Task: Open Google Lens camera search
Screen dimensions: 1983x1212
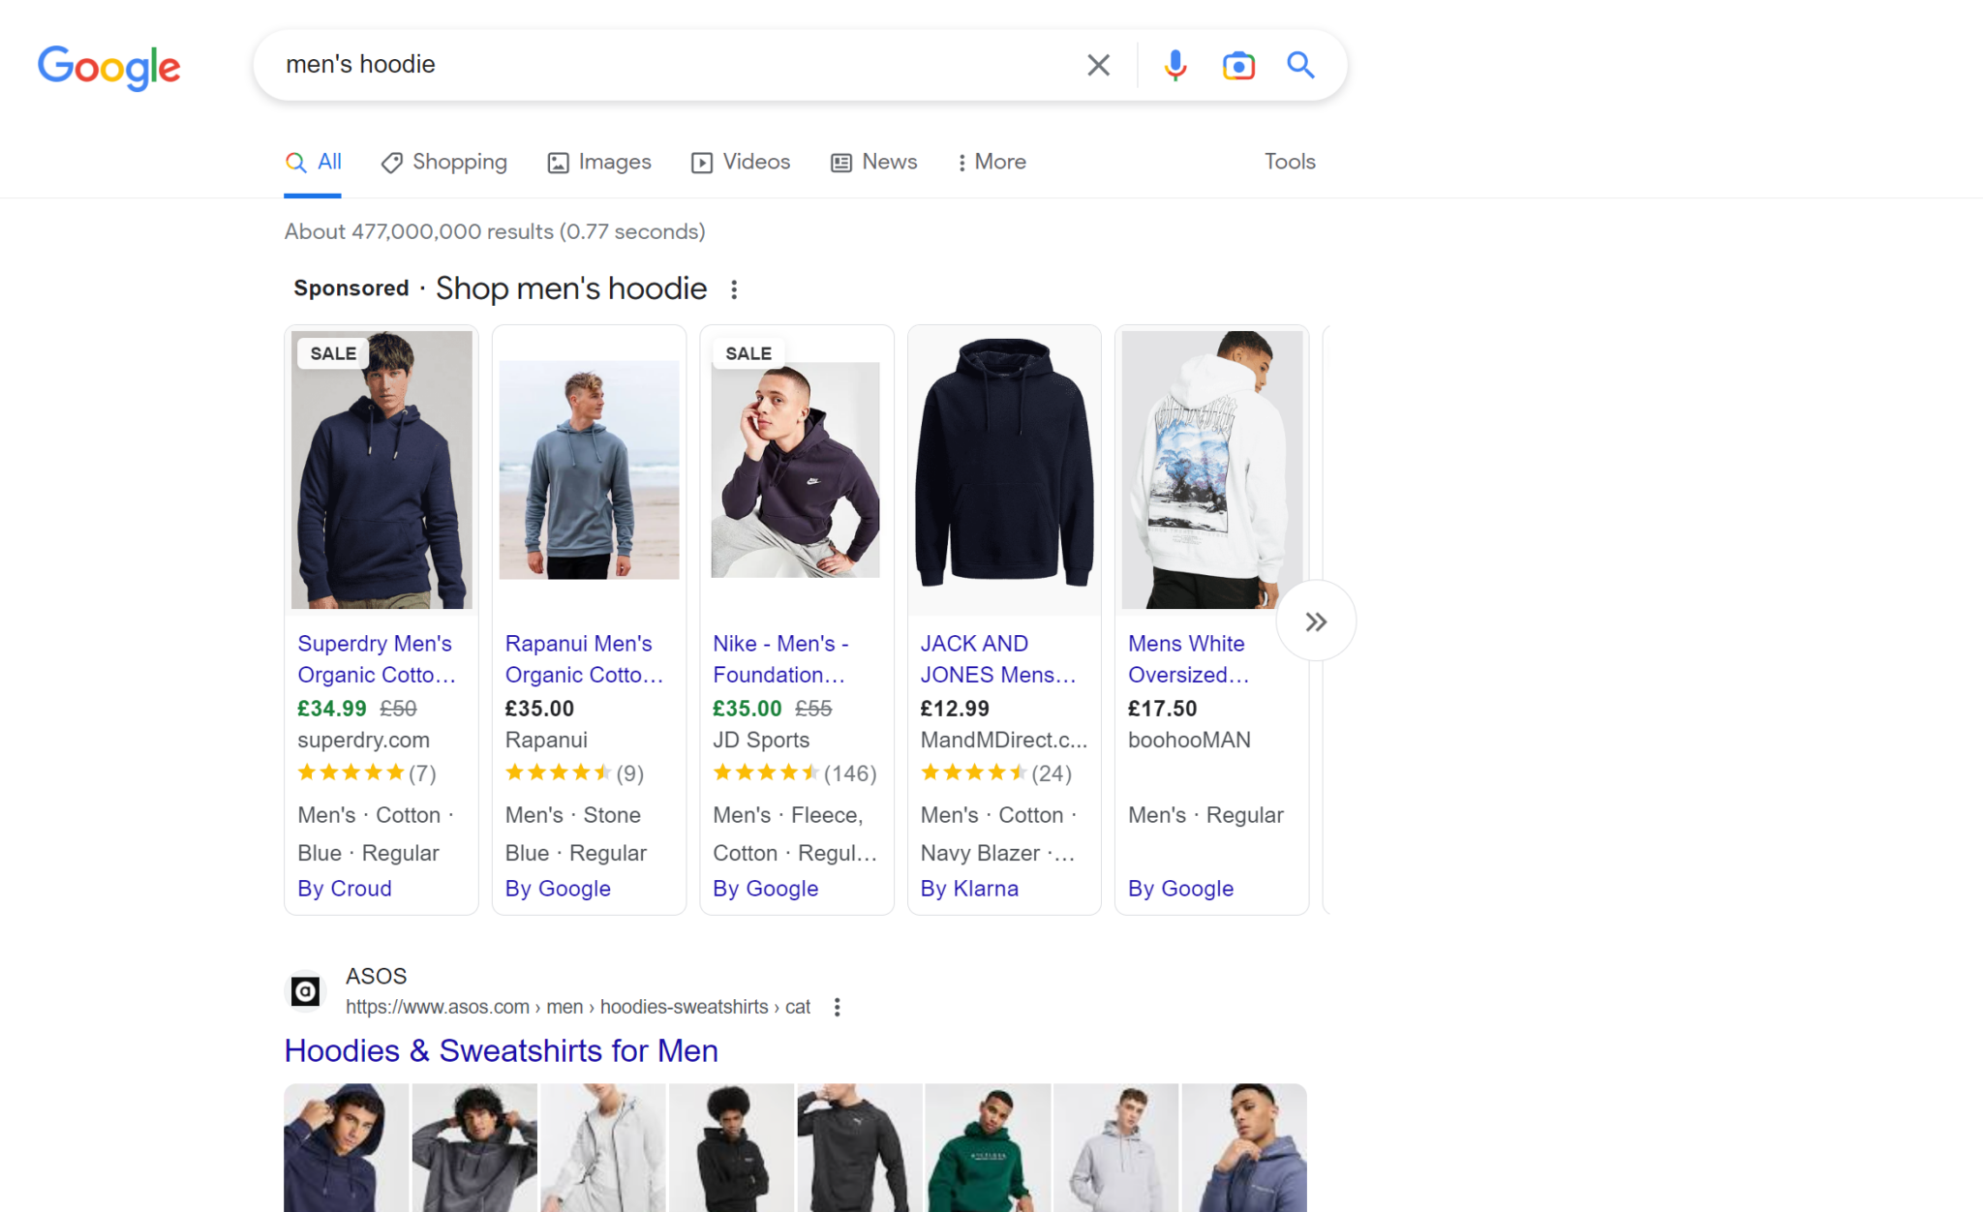Action: [1238, 65]
